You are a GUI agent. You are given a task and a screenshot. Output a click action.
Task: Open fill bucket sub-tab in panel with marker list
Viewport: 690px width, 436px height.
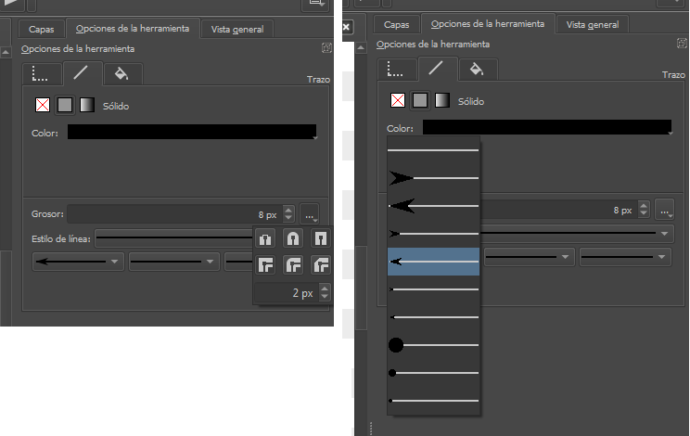click(x=478, y=69)
